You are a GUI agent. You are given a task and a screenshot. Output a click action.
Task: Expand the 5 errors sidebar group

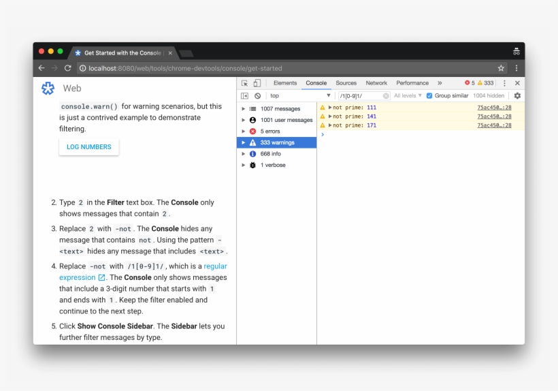coord(244,131)
